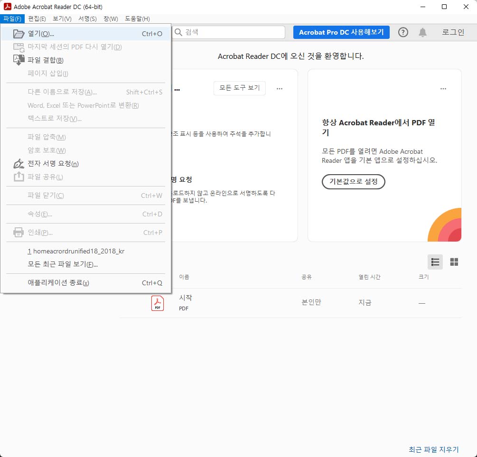This screenshot has height=457, width=477.
Task: Sort by the 열린 시간 column header
Action: pos(369,277)
